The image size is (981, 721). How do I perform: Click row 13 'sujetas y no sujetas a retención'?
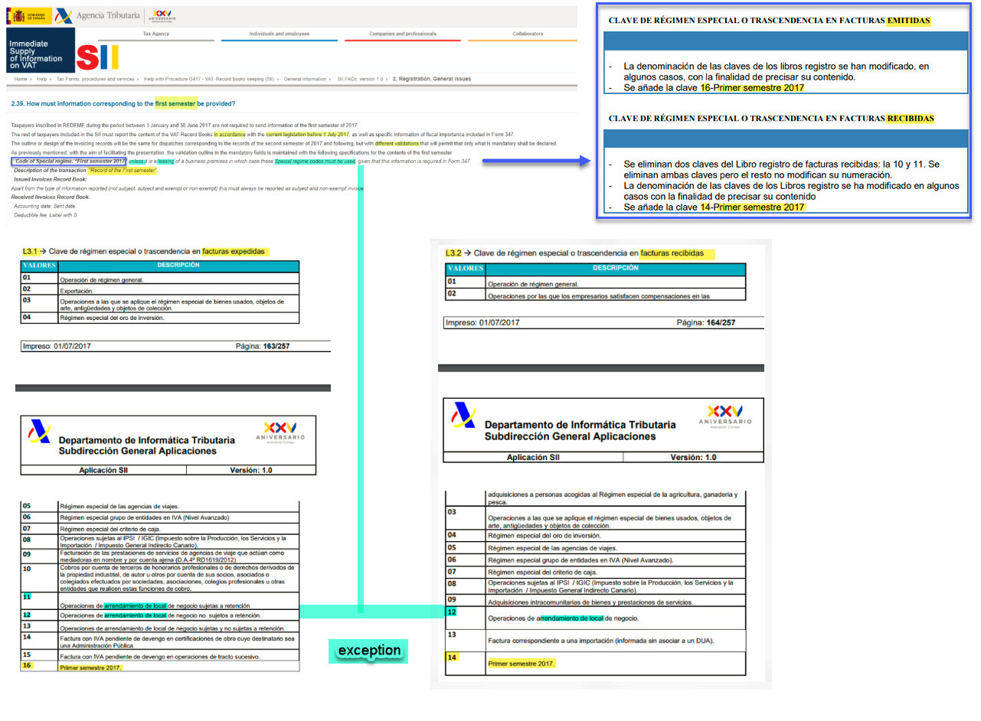(160, 628)
